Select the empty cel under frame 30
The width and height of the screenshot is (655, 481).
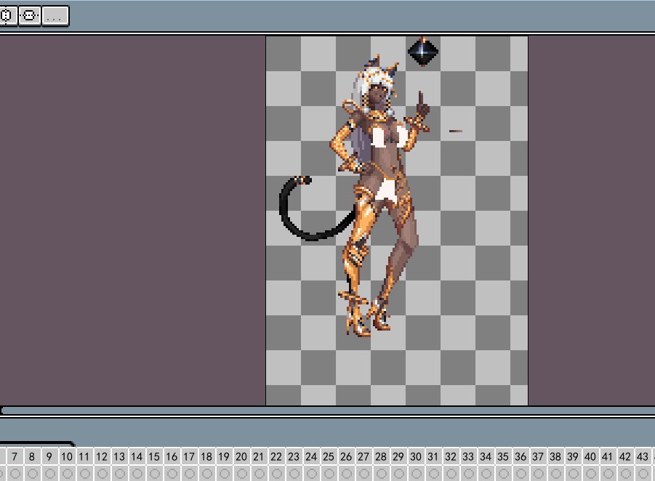[x=416, y=474]
